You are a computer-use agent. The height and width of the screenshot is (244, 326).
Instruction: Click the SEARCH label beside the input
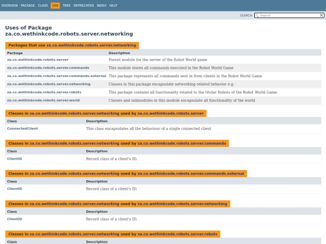[x=246, y=15]
